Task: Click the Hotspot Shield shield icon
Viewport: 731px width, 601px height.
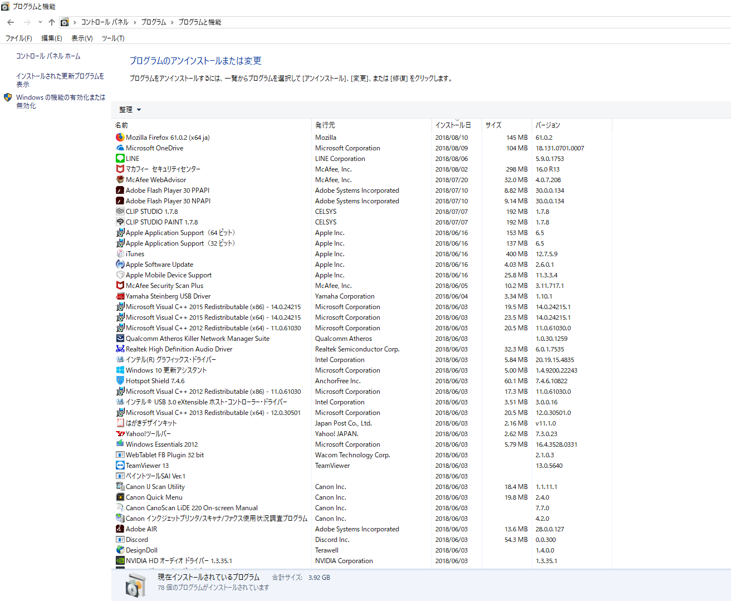Action: tap(120, 381)
